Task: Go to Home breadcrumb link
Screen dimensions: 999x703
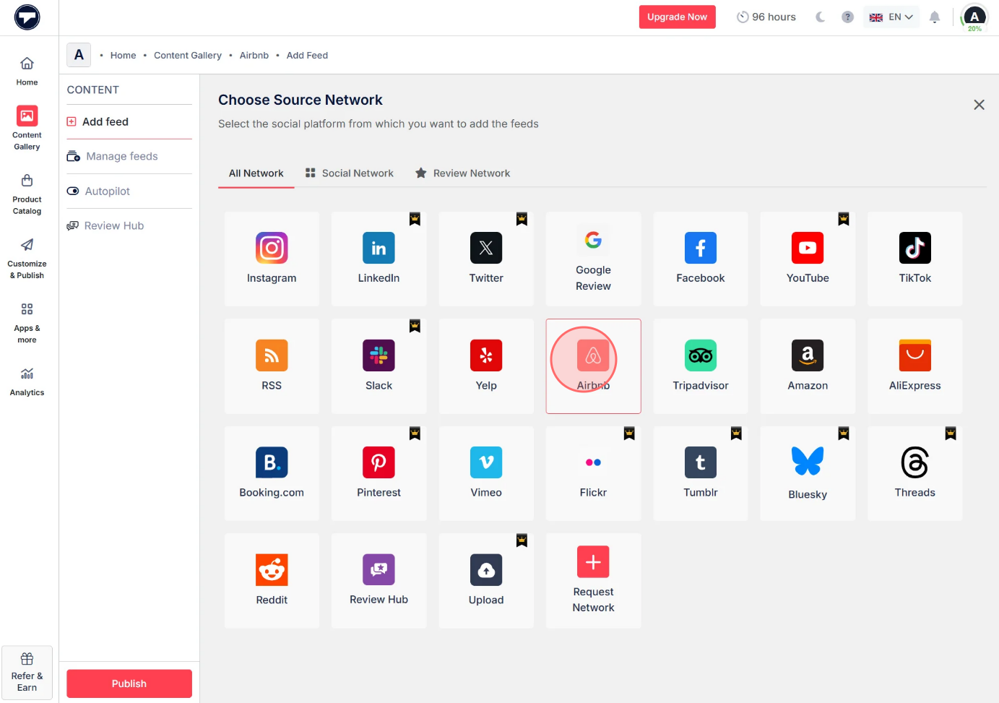Action: pos(123,55)
